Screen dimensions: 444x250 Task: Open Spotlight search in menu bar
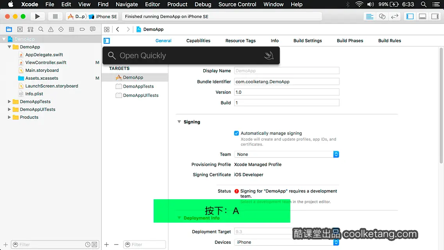(424, 4)
